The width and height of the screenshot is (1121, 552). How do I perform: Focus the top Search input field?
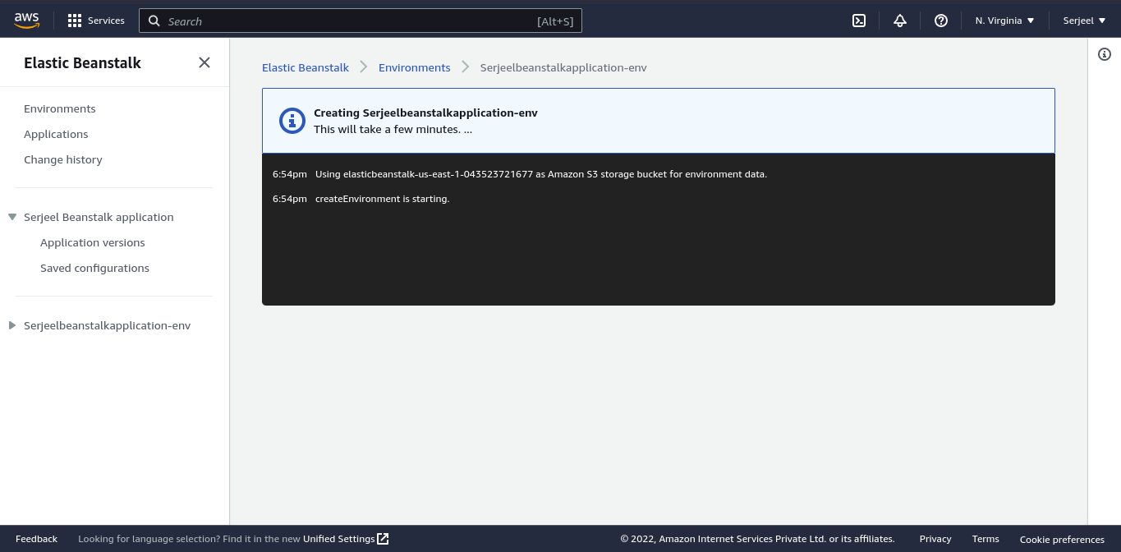361,21
